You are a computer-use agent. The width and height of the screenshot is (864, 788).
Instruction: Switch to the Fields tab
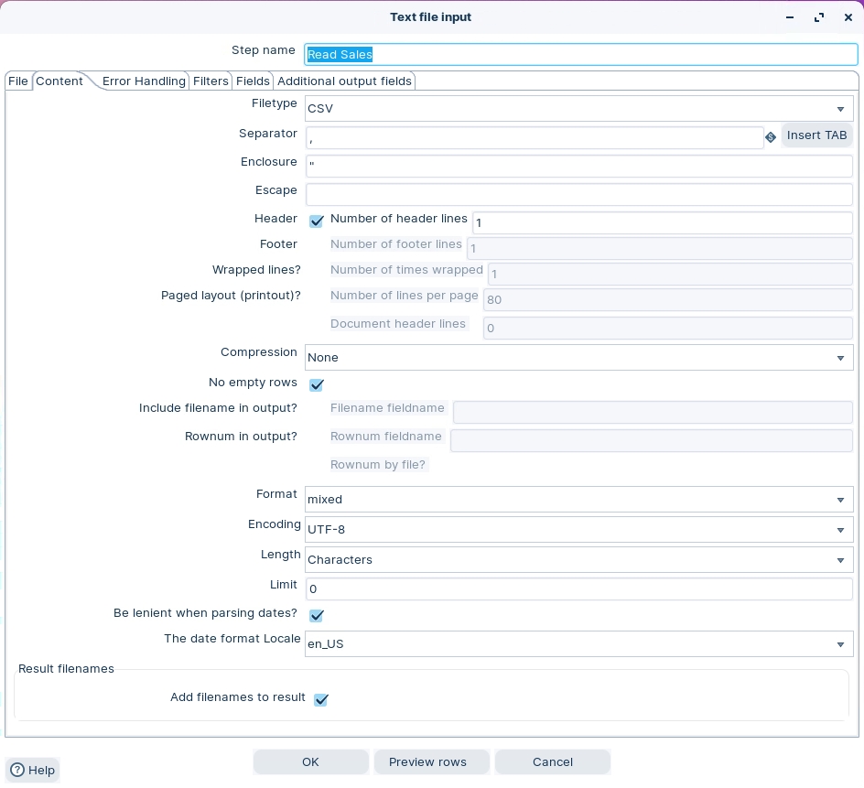(253, 81)
